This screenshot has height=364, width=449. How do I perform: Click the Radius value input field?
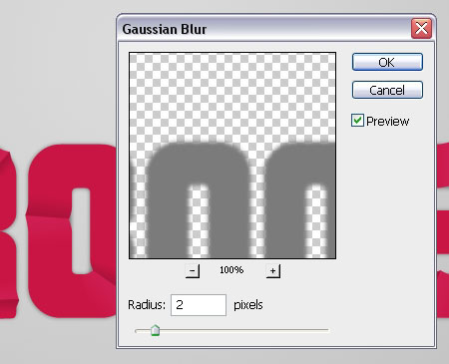(199, 305)
